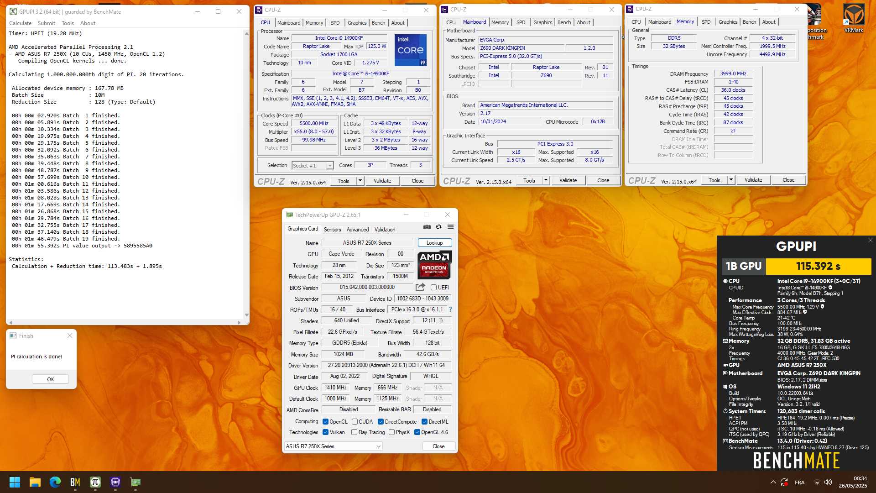Image resolution: width=876 pixels, height=493 pixels.
Task: Switch to GPUPI taskbar icon
Action: coord(95,482)
